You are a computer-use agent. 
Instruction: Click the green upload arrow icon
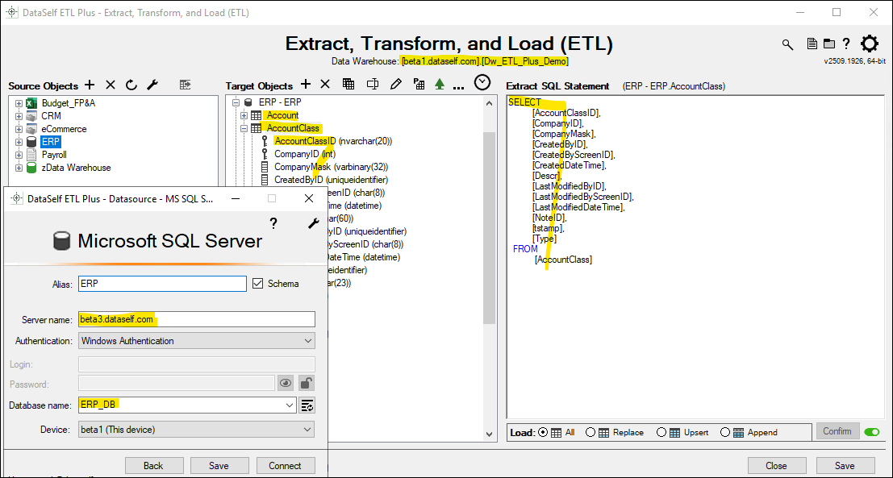440,84
